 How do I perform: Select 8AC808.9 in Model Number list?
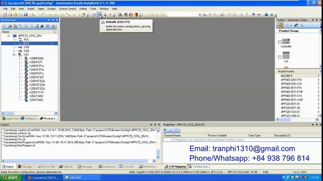[x=286, y=76]
